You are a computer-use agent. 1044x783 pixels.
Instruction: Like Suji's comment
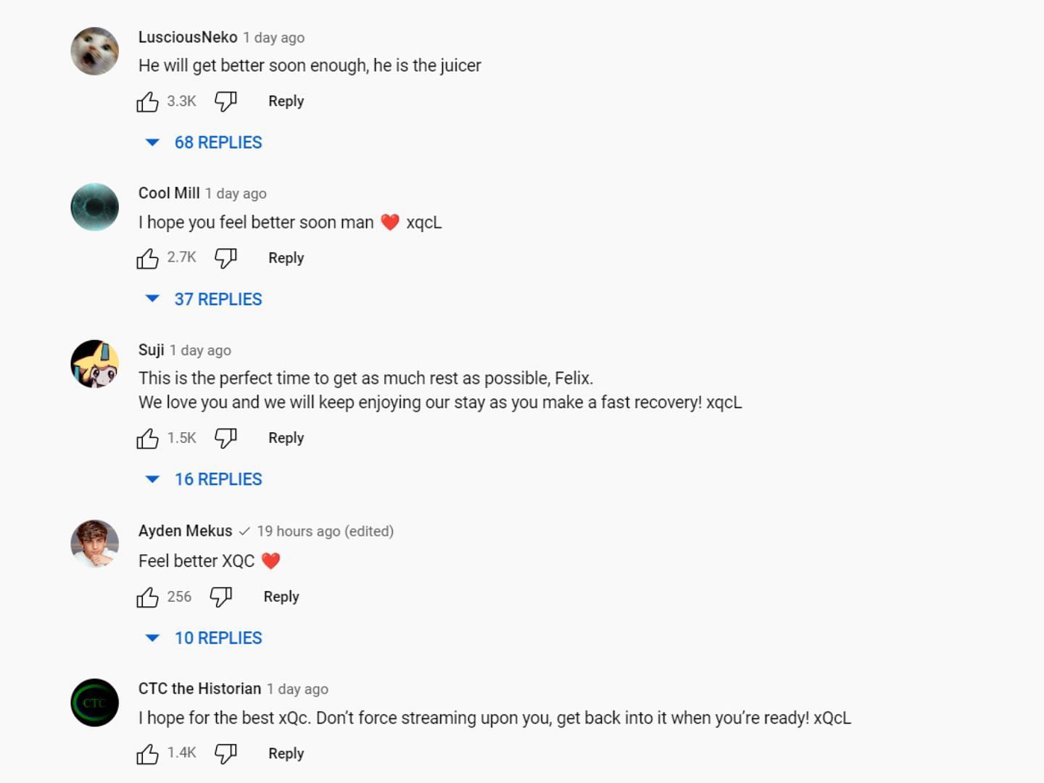point(147,438)
